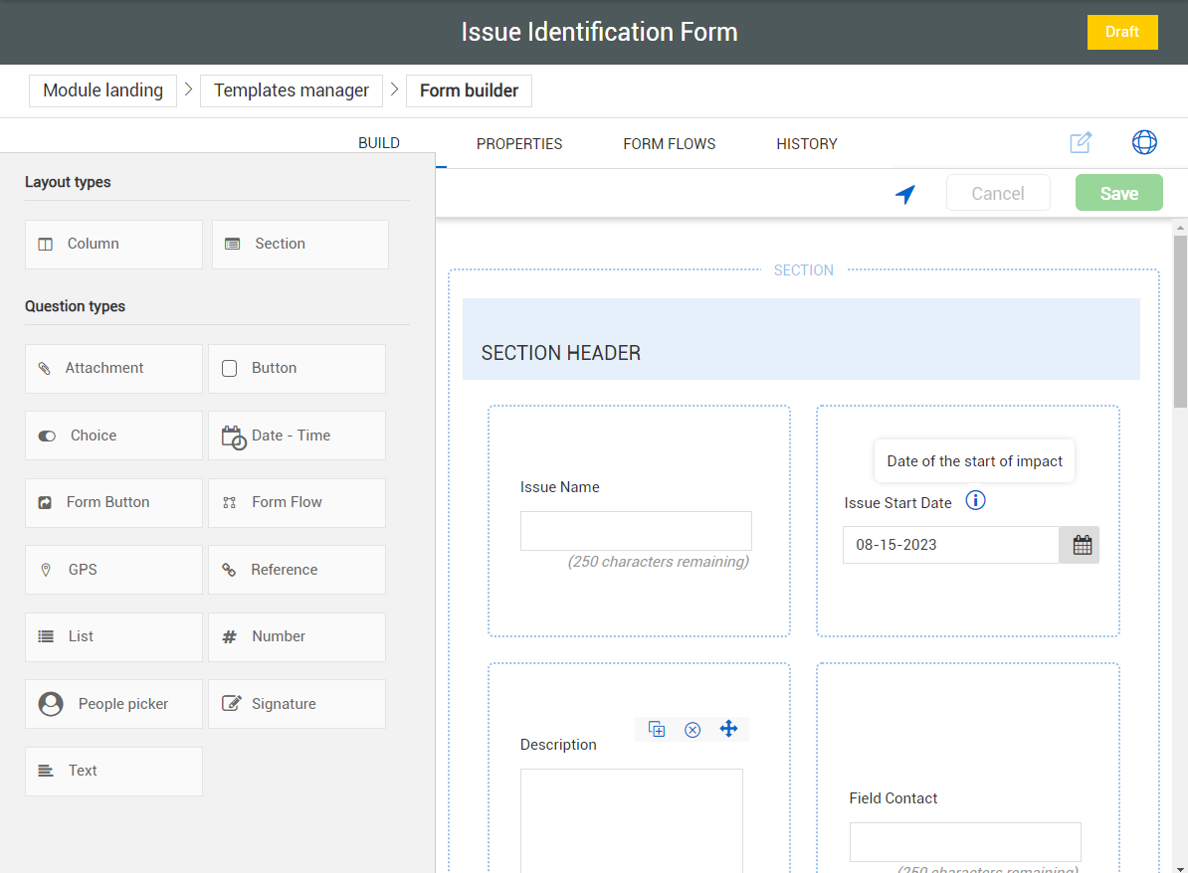Click the duplicate icon above Description field
Viewport: 1188px width, 873px height.
click(x=657, y=729)
